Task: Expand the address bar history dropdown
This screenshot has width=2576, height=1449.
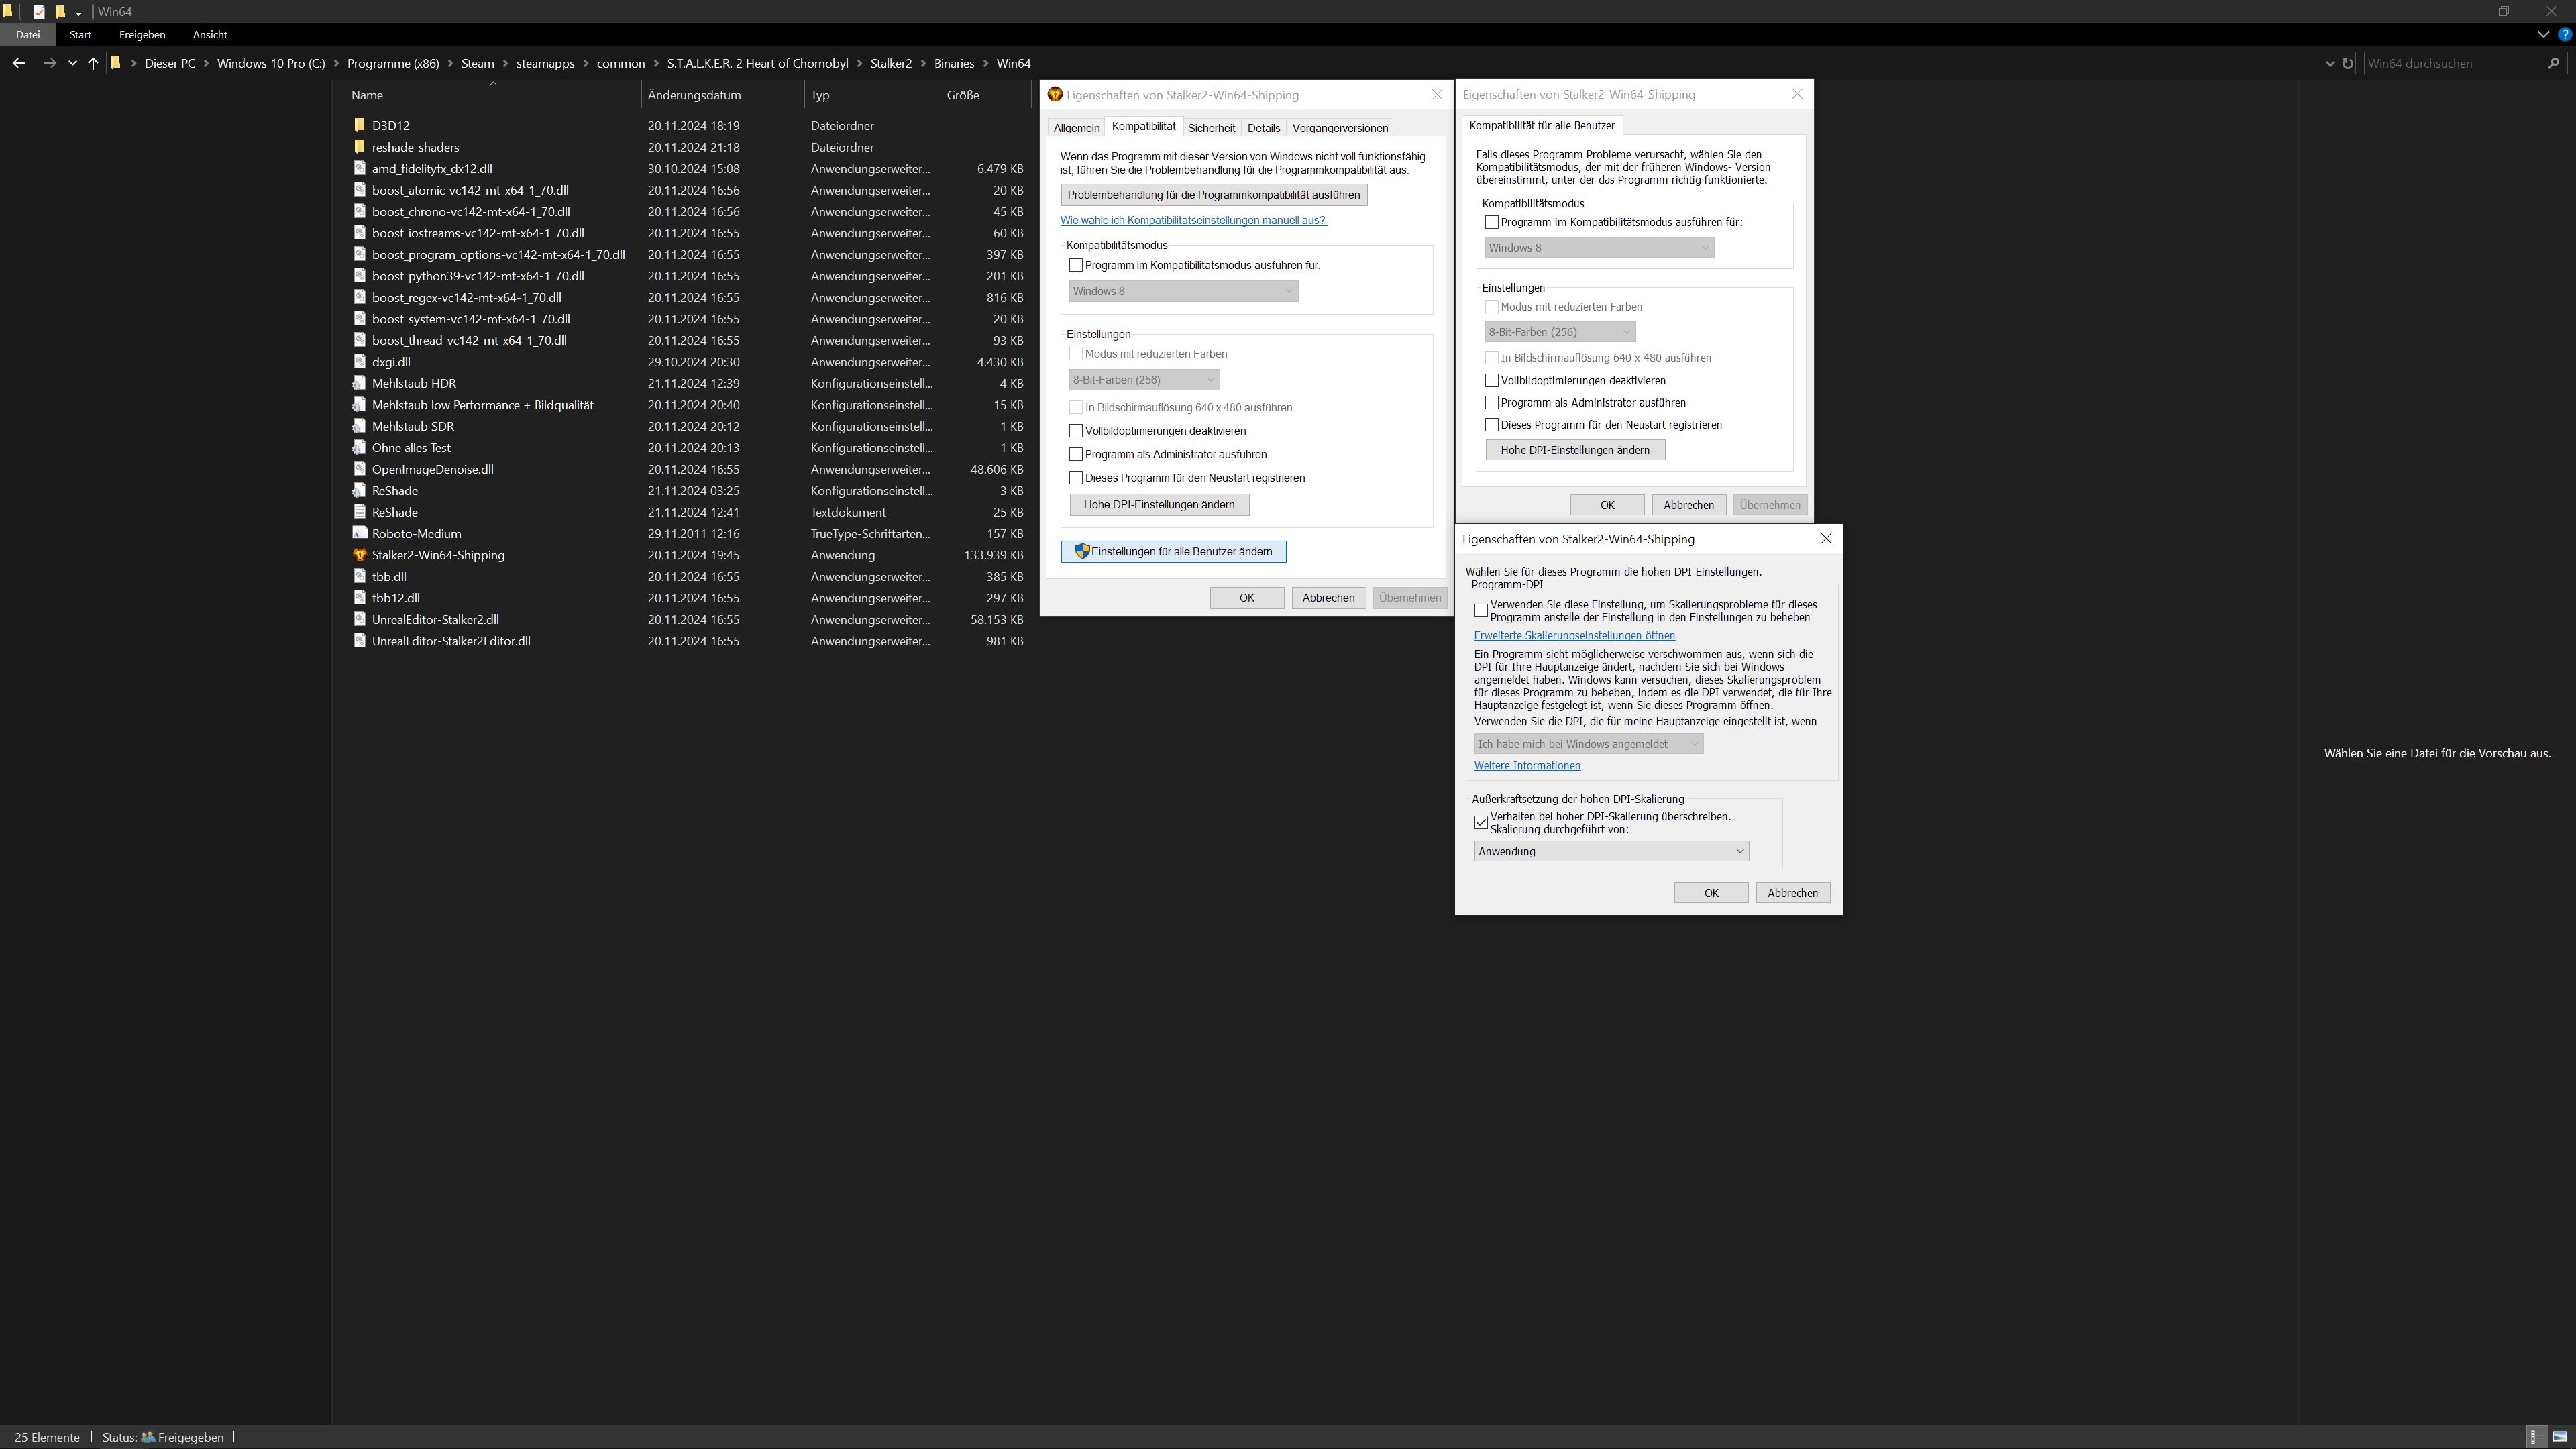Action: 2331,63
